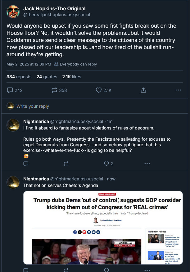This screenshot has height=272, width=190.
Task: Click the Write your reply field
Action: 95,106
